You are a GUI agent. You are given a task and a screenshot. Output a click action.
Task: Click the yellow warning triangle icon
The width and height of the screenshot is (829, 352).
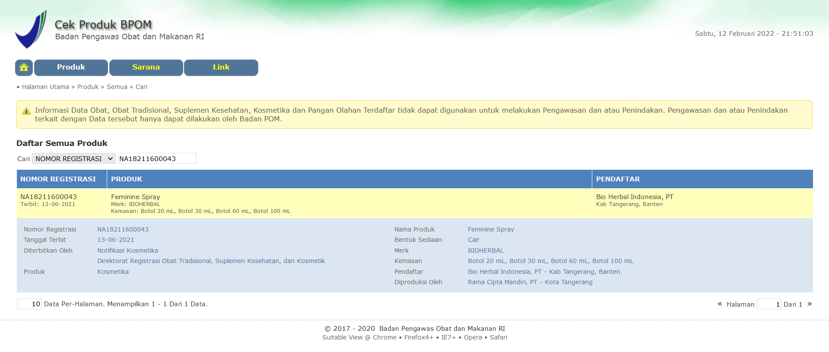(26, 111)
